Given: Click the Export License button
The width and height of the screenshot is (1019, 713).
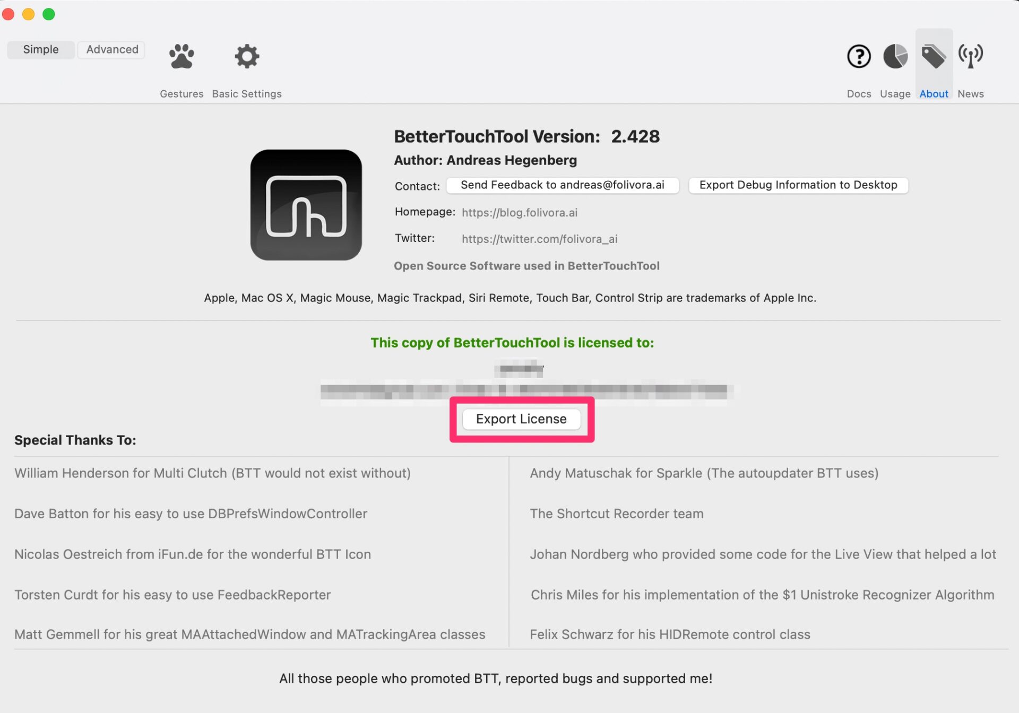Looking at the screenshot, I should (521, 419).
